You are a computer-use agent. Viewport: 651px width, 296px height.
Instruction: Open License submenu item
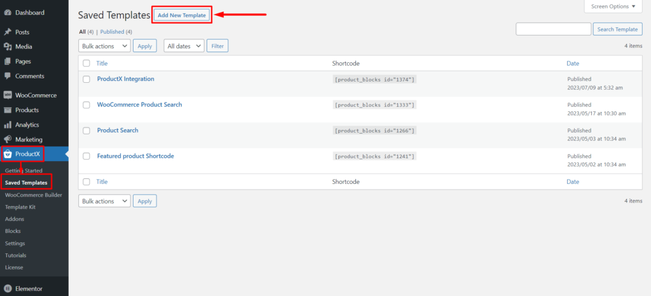[x=14, y=267]
